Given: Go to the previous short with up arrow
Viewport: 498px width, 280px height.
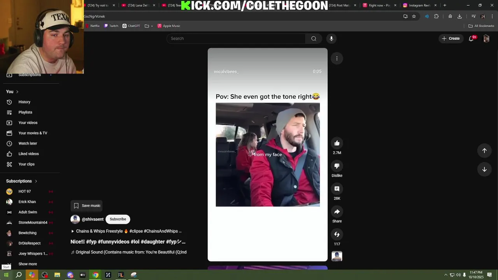Looking at the screenshot, I should pyautogui.click(x=484, y=150).
